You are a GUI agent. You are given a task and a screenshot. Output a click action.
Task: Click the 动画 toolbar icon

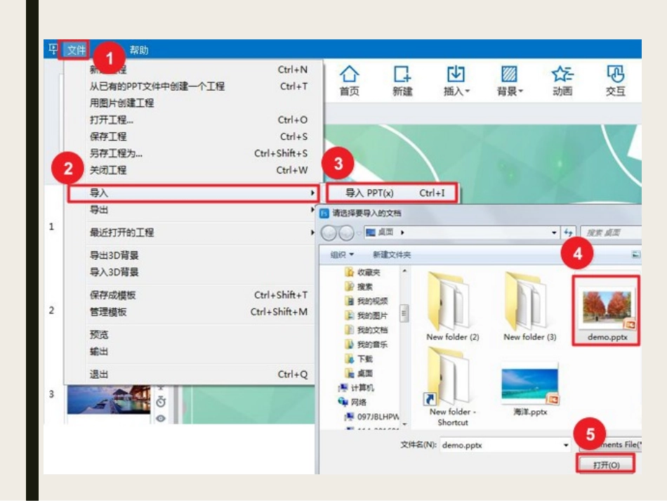pos(562,81)
